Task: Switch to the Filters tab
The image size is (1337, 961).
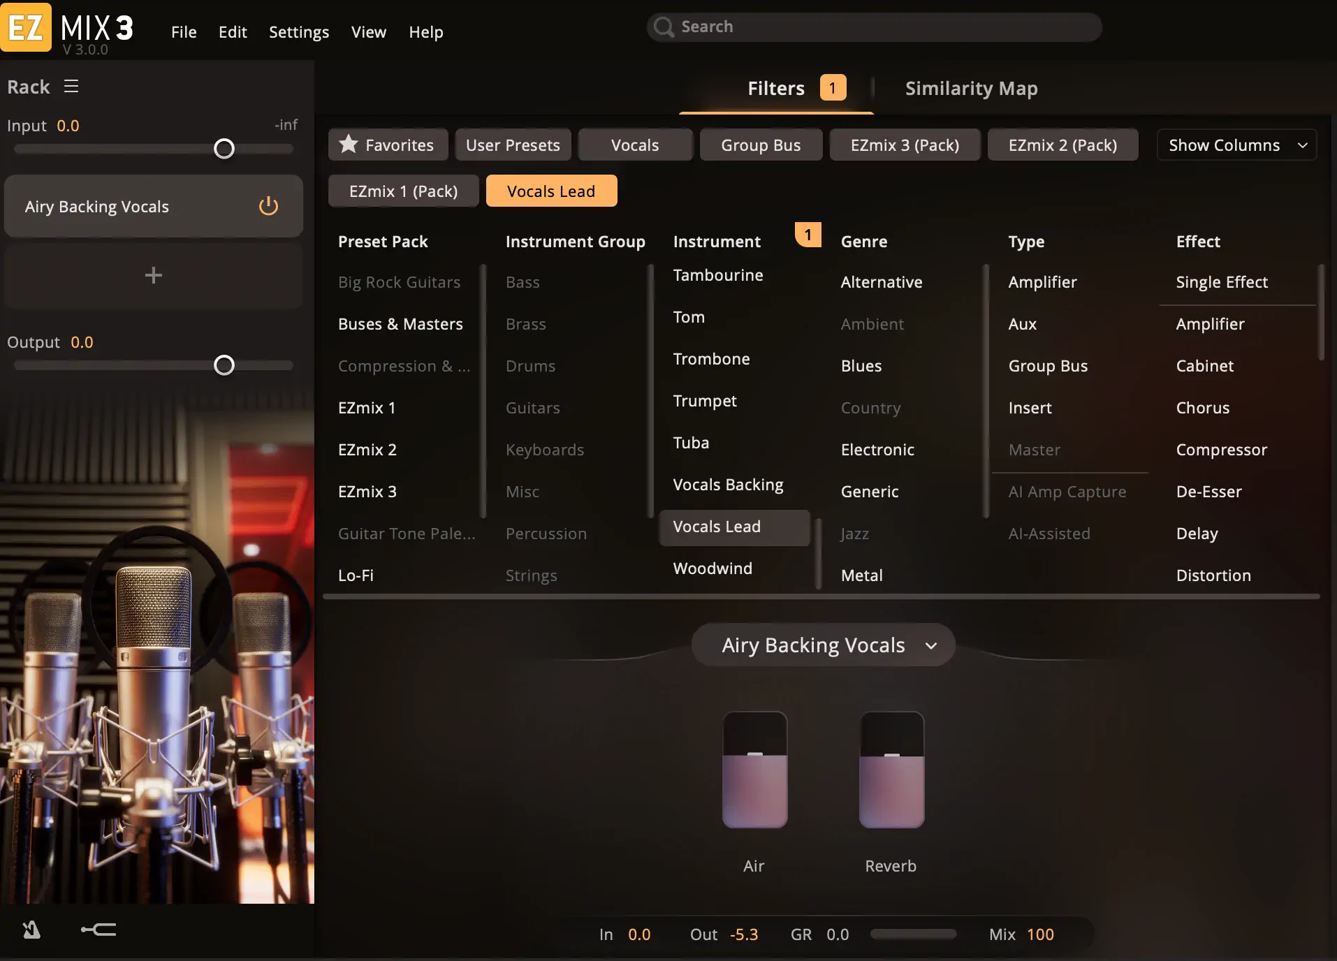Action: (x=776, y=88)
